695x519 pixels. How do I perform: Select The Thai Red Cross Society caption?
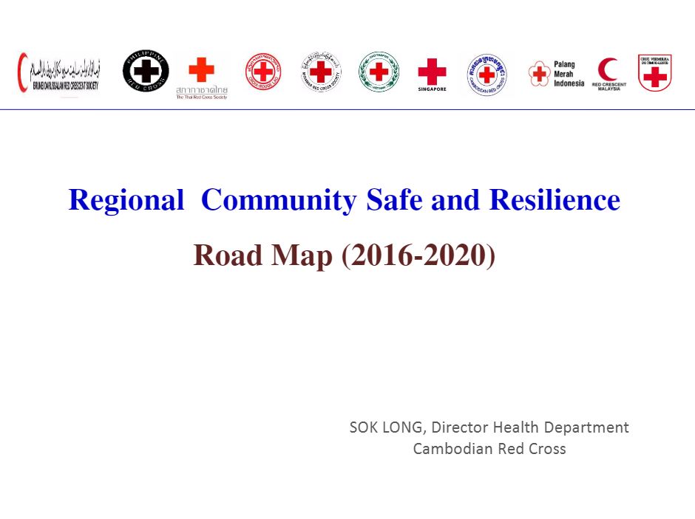pyautogui.click(x=202, y=96)
